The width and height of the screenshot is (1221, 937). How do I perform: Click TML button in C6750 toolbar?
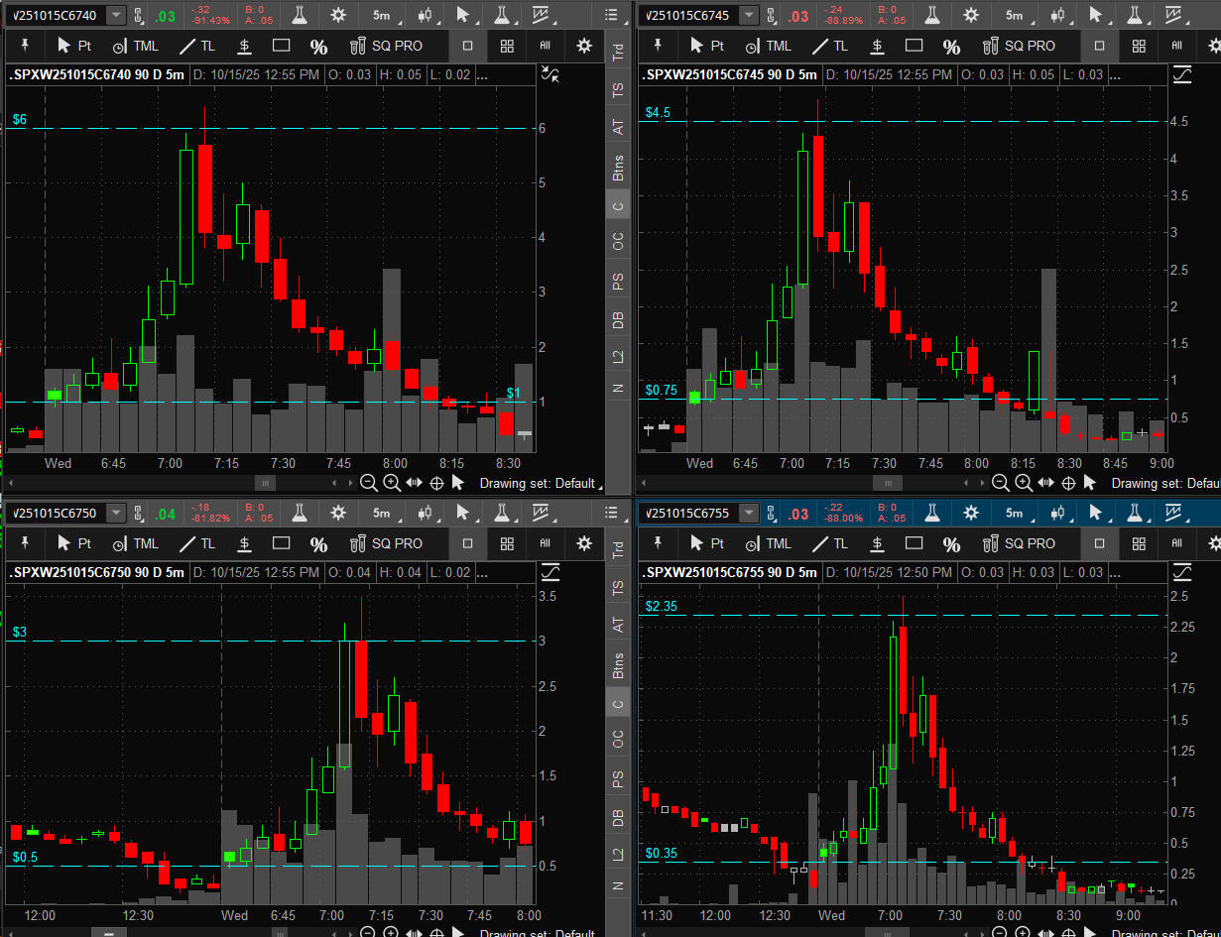[135, 543]
